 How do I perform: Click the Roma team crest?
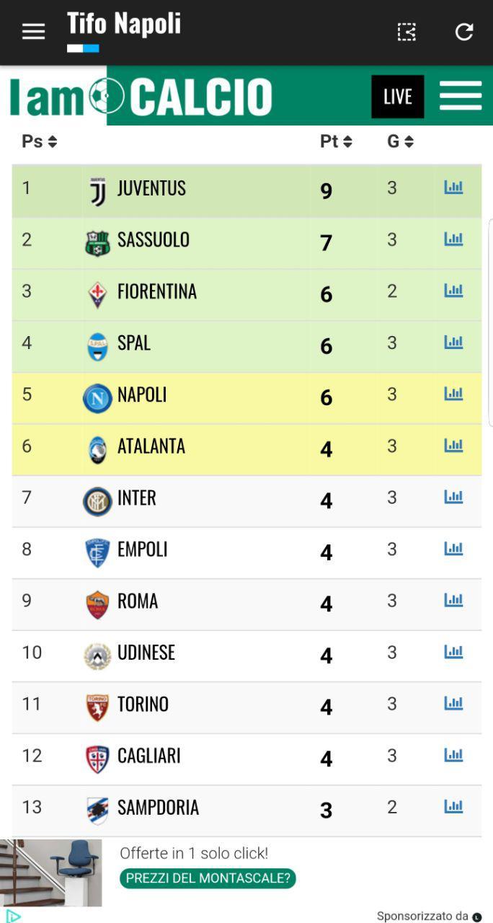tap(97, 604)
